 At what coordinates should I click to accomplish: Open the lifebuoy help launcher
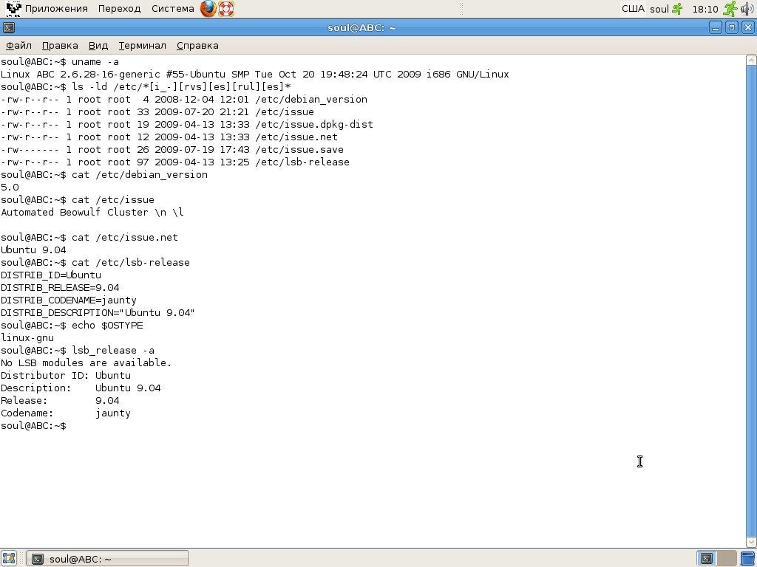pos(226,9)
